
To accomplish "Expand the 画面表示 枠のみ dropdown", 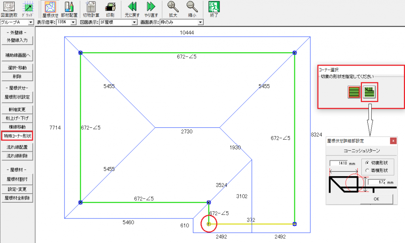I will pyautogui.click(x=201, y=22).
